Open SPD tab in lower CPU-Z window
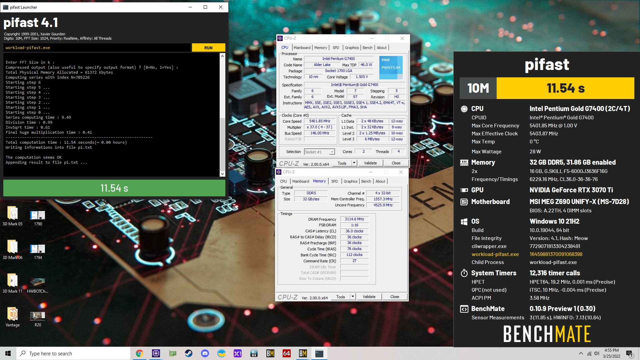This screenshot has height=360, width=640. click(335, 181)
